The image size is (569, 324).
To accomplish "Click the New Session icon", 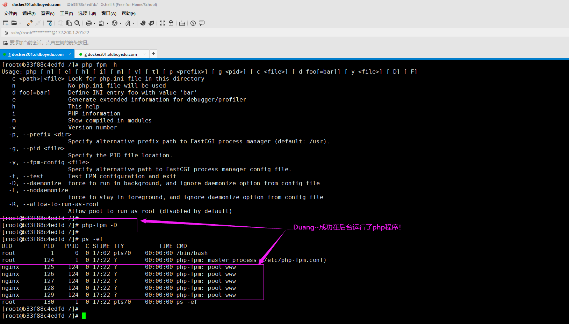I will (x=6, y=23).
